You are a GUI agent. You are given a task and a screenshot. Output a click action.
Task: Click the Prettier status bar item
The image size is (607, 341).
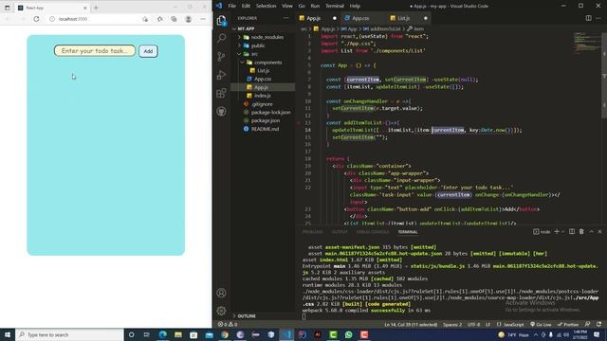pos(568,324)
